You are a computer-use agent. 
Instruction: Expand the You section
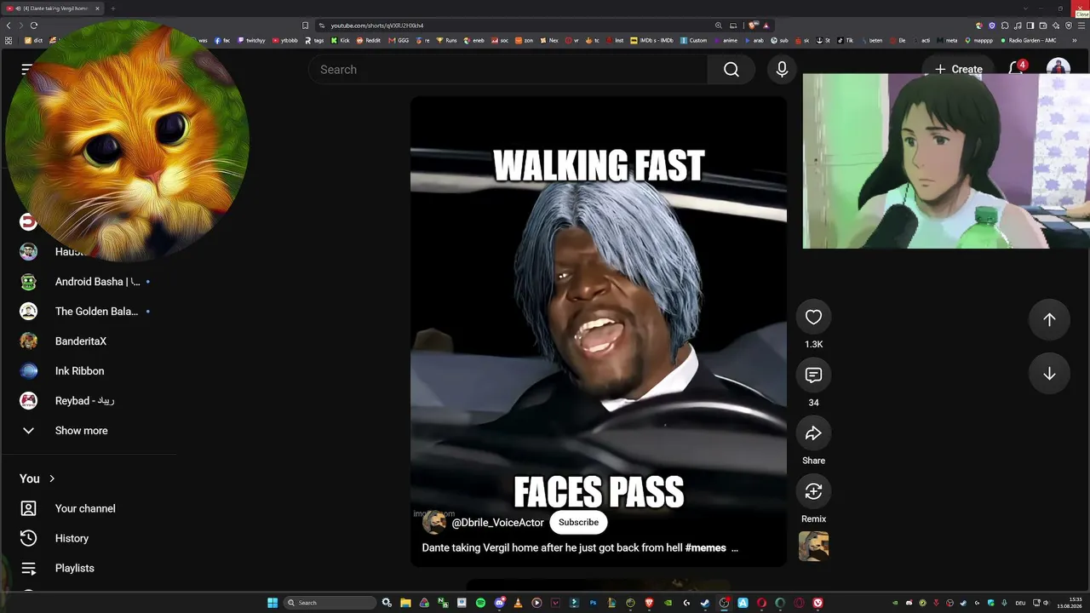(37, 478)
